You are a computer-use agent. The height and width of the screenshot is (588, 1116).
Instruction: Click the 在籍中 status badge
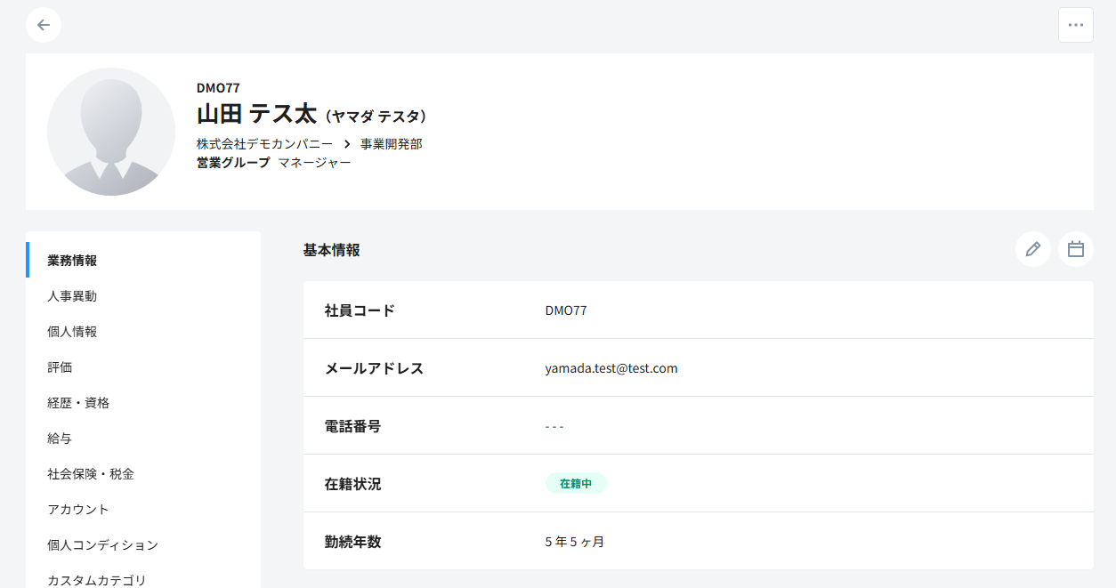coord(576,484)
